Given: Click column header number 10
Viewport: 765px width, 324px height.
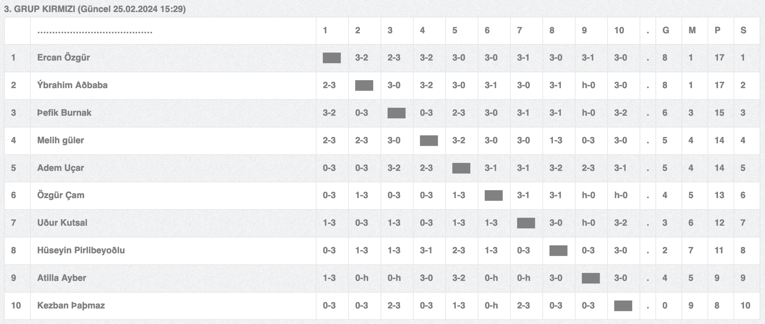Looking at the screenshot, I should tap(619, 30).
